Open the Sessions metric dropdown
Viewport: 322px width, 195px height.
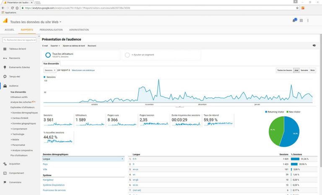tap(50, 71)
